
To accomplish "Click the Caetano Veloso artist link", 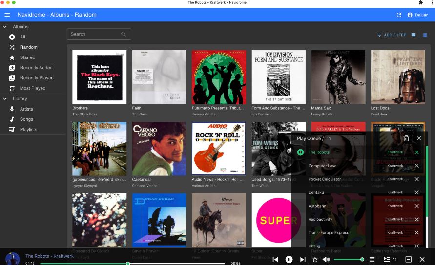I will pyautogui.click(x=145, y=186).
